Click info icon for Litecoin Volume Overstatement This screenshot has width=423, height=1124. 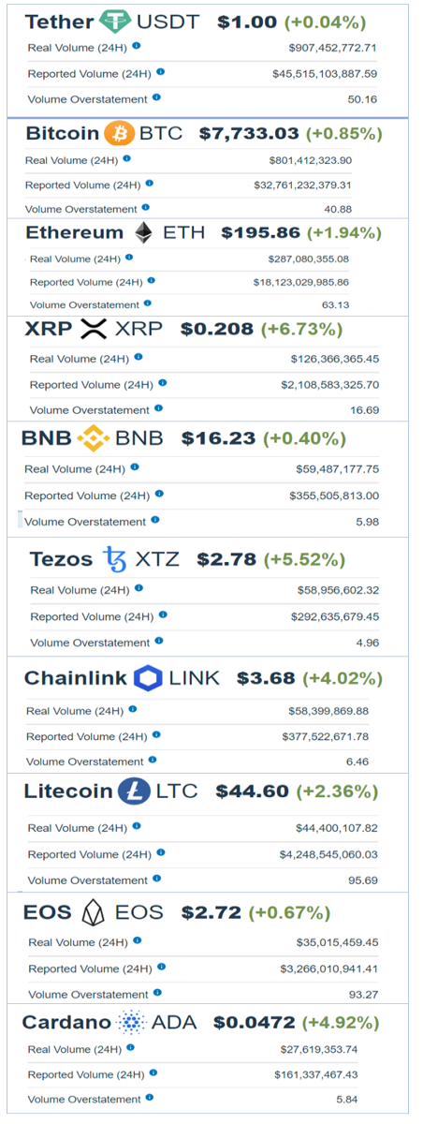click(x=156, y=879)
